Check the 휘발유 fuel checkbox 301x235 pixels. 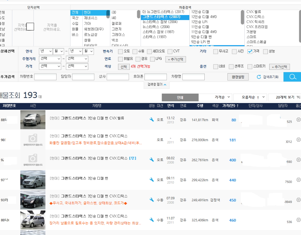(120, 59)
